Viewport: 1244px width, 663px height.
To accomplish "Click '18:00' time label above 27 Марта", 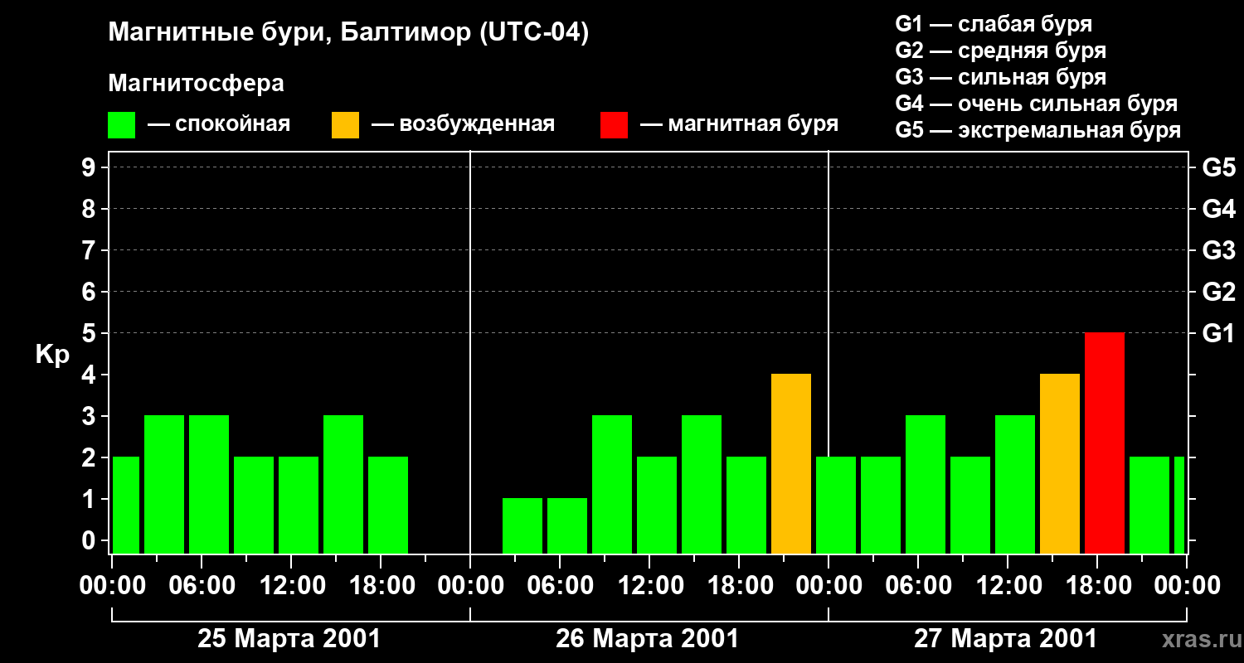I will (x=1097, y=586).
